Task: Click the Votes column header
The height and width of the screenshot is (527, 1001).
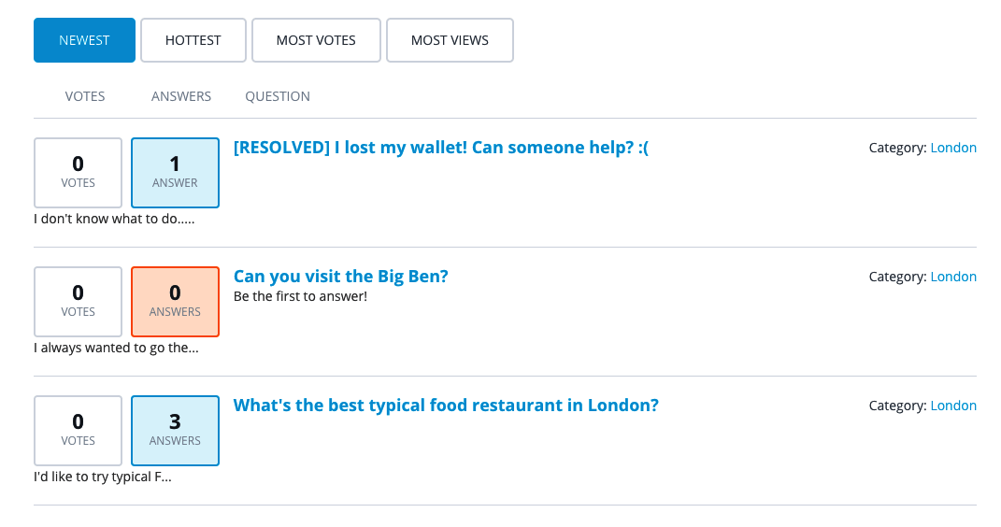Action: coord(85,96)
